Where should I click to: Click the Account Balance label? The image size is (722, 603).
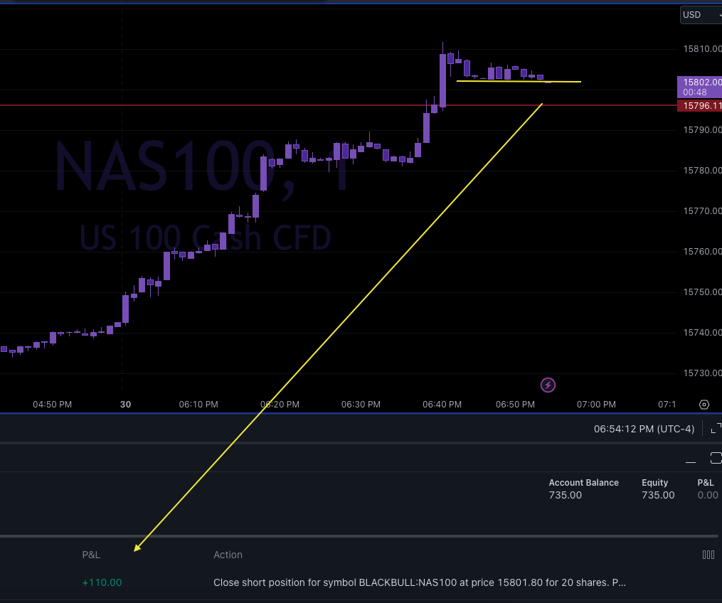click(x=583, y=482)
